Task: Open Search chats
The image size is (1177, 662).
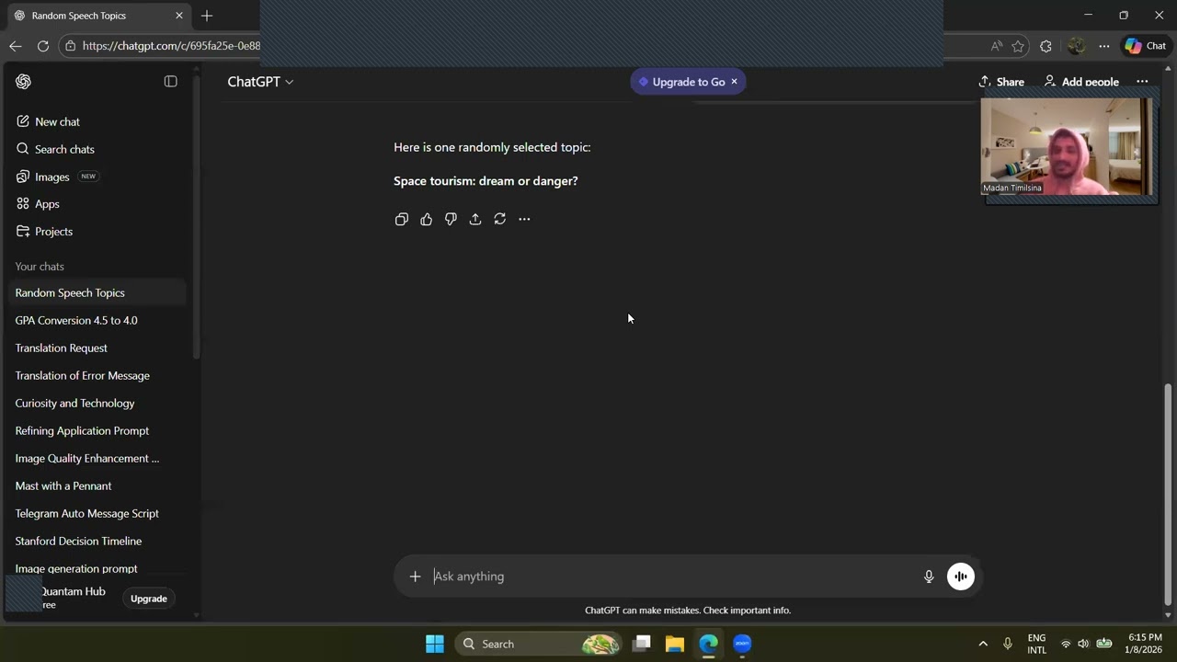Action: click(64, 149)
